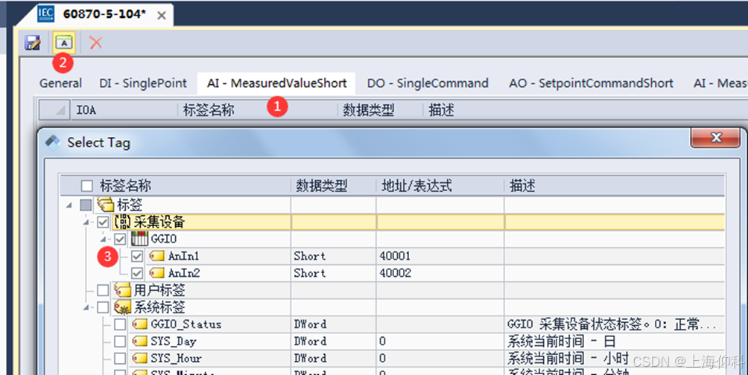Uncheck the AnIn1 tag checkbox
Viewport: 748px width, 375px height.
[x=137, y=256]
